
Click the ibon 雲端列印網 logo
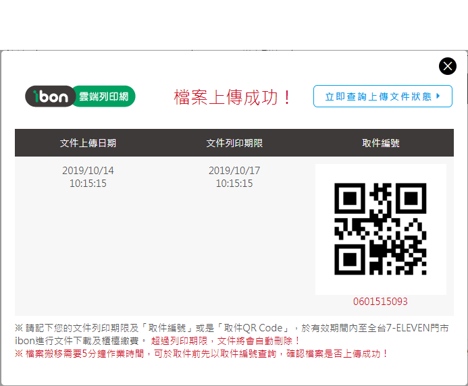(80, 96)
